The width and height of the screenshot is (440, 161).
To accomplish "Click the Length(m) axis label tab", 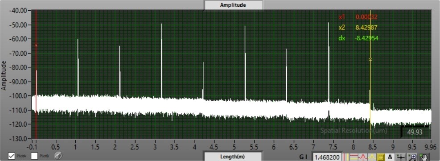I will [x=232, y=157].
